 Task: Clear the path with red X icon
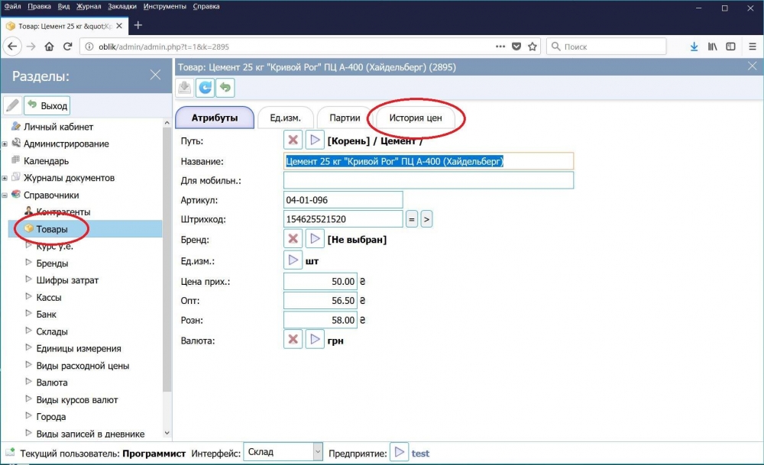click(293, 140)
